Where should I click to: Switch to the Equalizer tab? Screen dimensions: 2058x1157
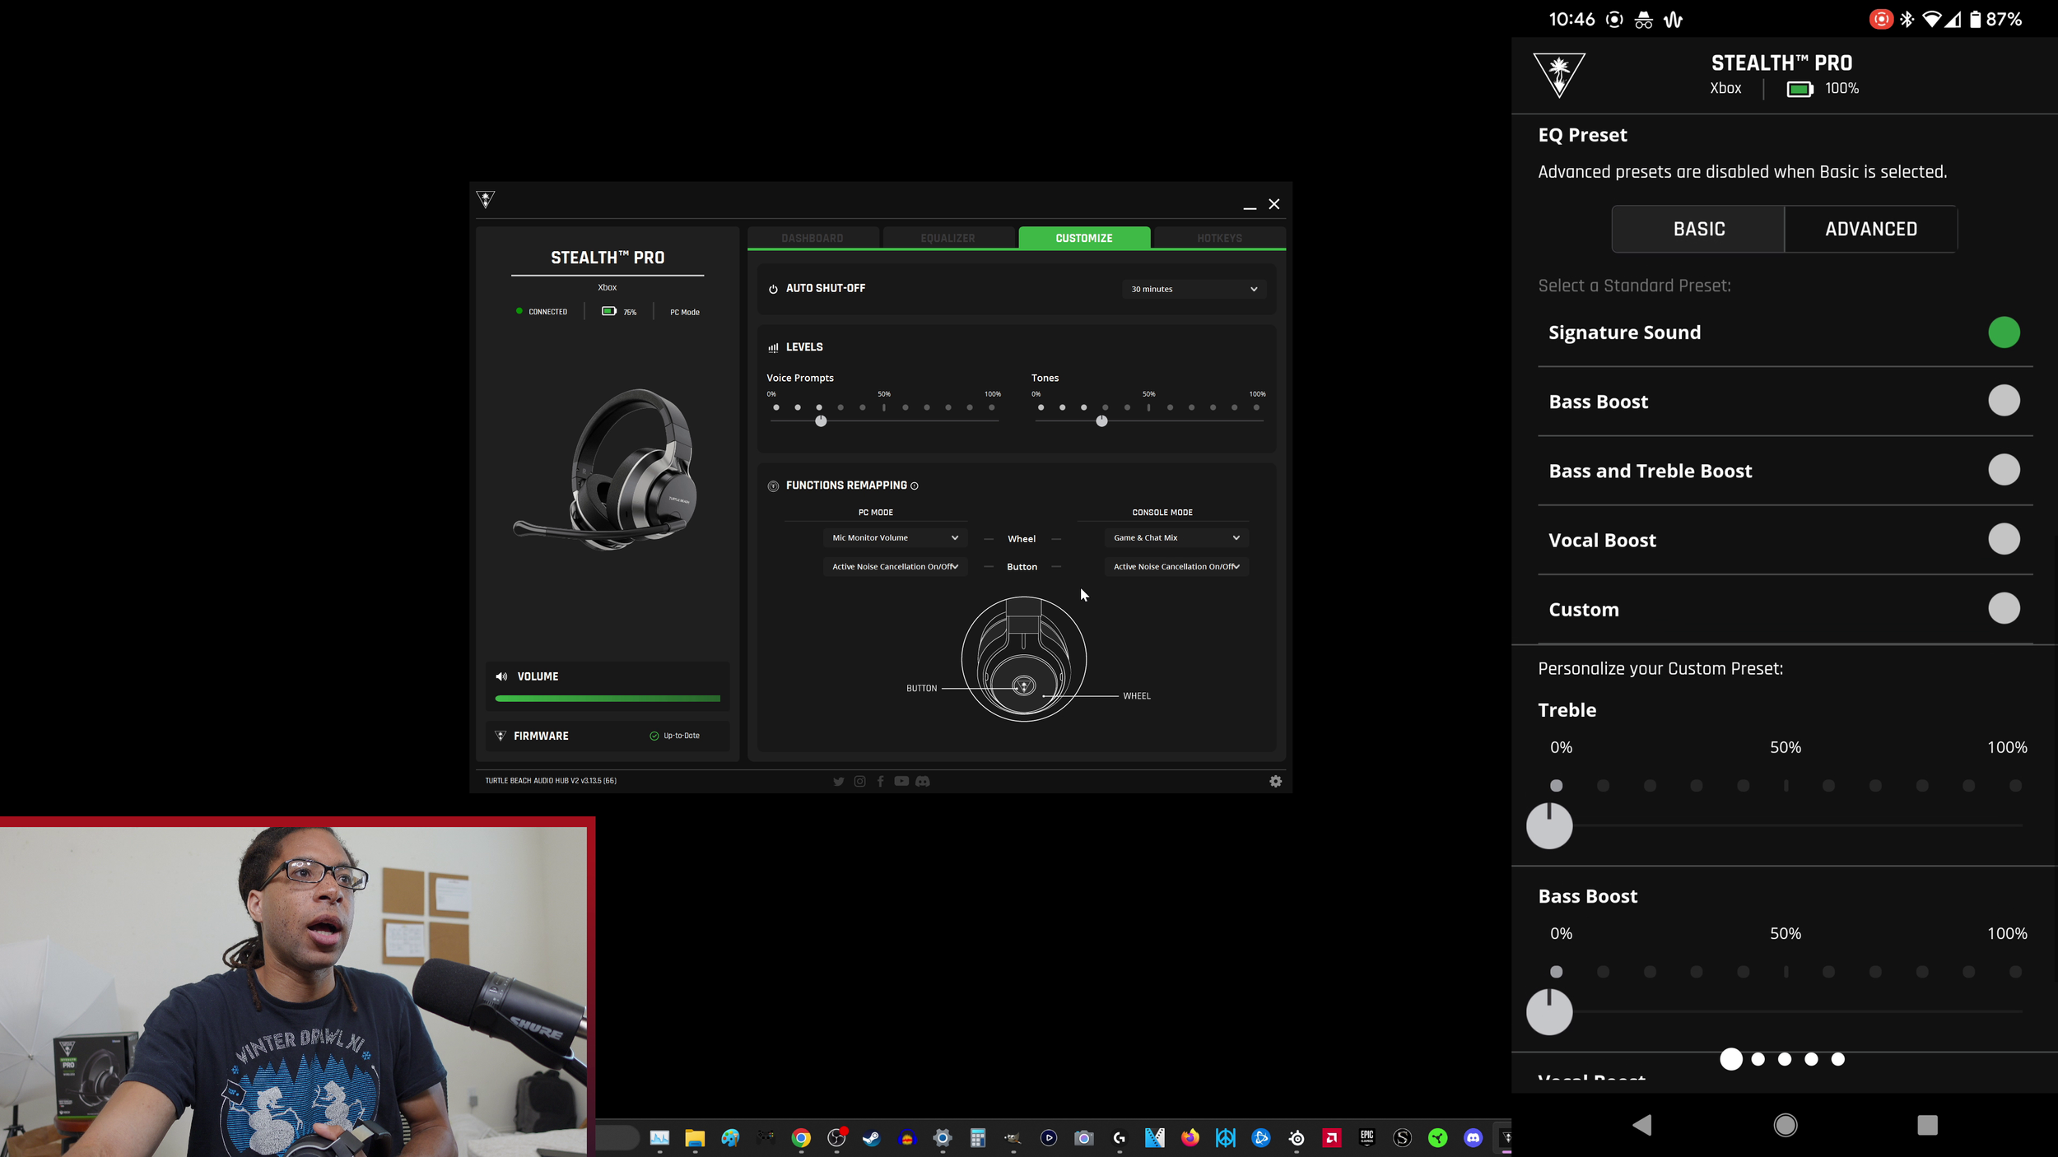click(x=948, y=238)
